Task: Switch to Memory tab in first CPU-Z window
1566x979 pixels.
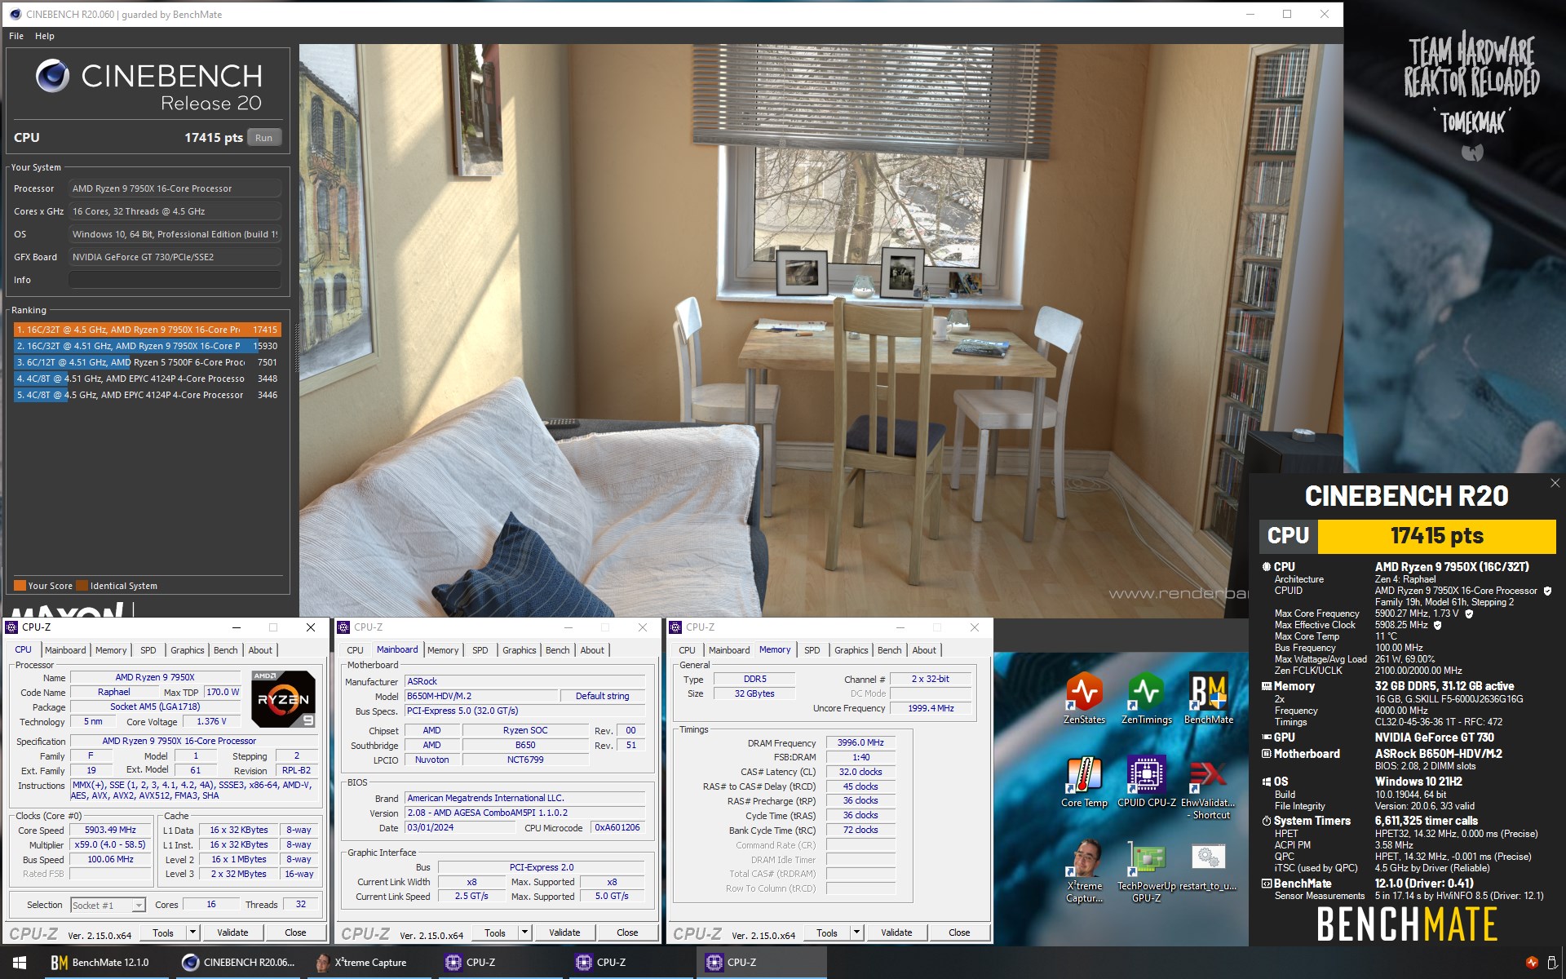Action: [111, 650]
